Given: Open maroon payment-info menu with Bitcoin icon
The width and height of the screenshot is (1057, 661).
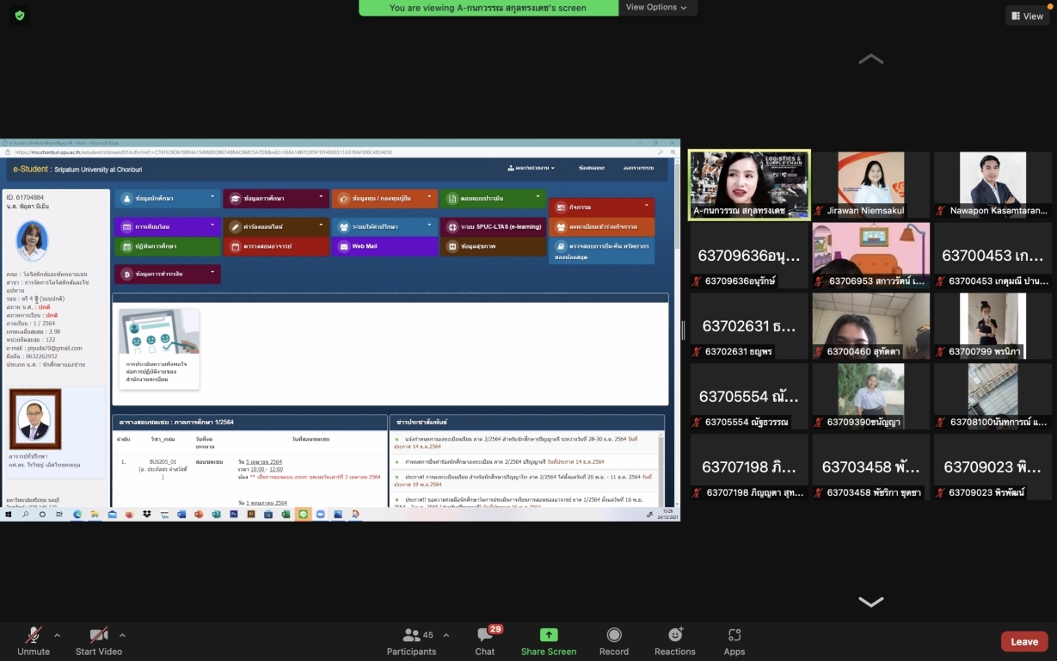Looking at the screenshot, I should [x=168, y=274].
